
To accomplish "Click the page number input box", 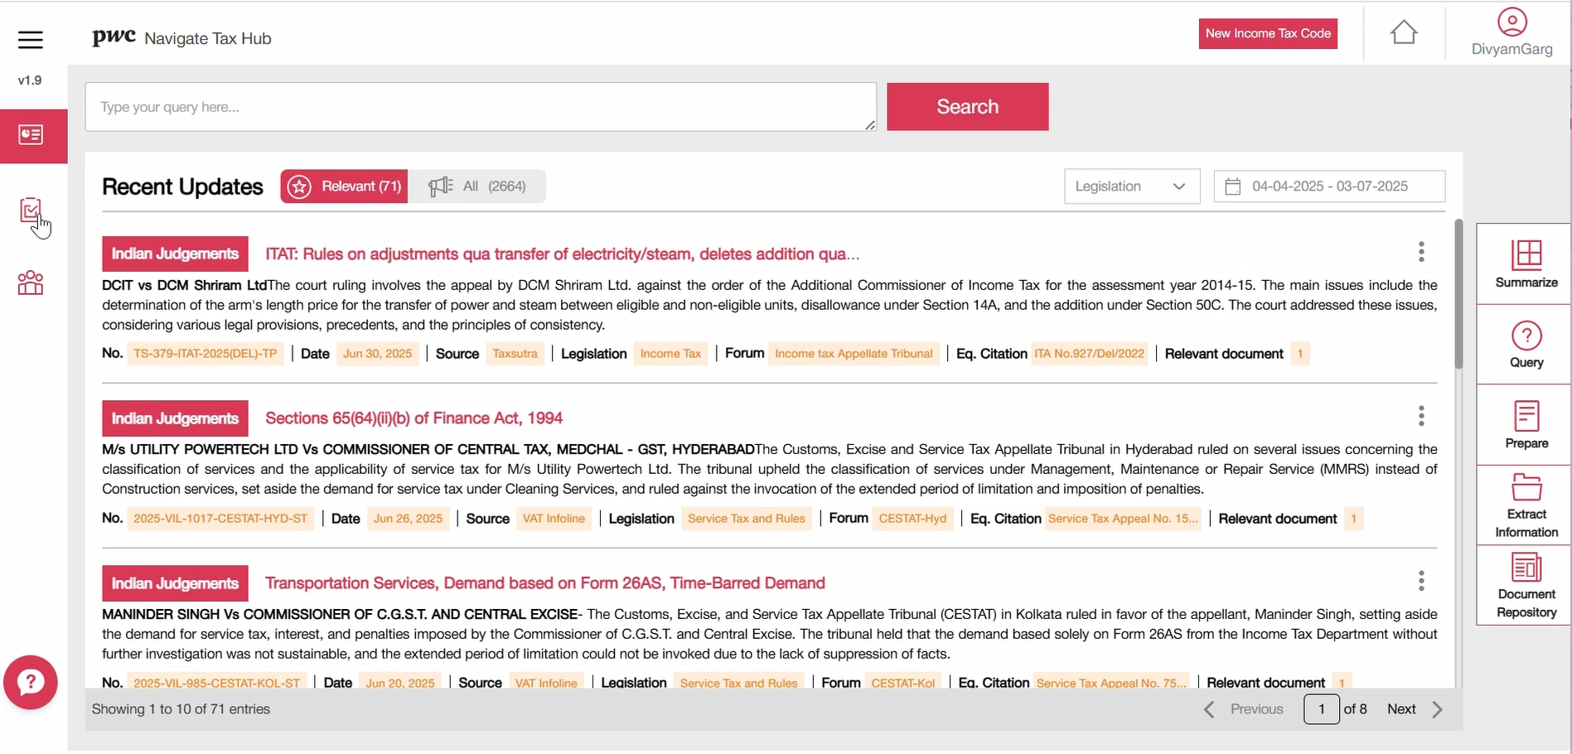I will (1322, 709).
